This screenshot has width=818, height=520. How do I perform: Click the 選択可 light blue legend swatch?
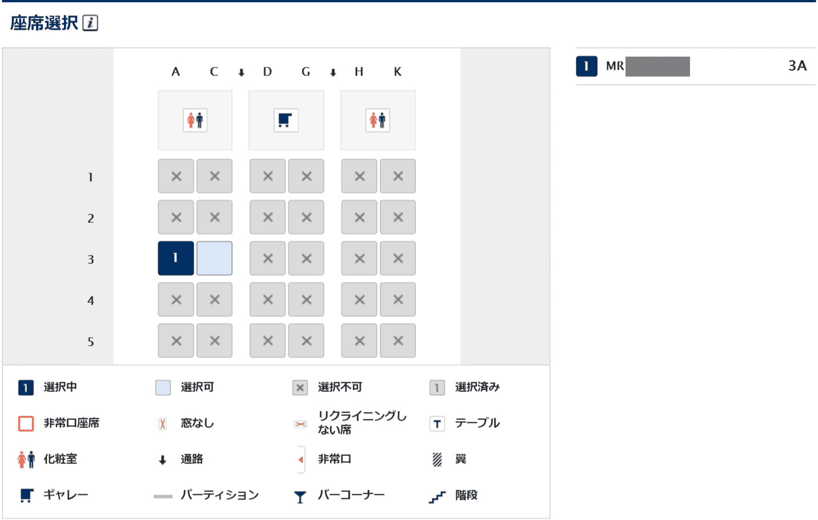point(163,387)
